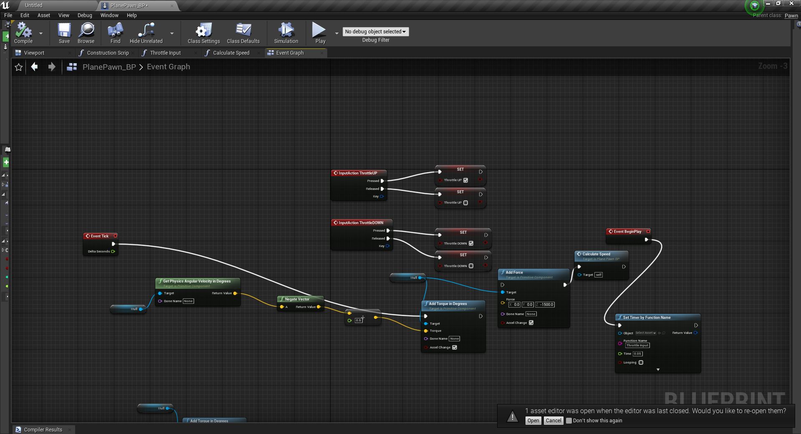Click the warning icon in notification
Screen dimensions: 801x434
[512, 416]
